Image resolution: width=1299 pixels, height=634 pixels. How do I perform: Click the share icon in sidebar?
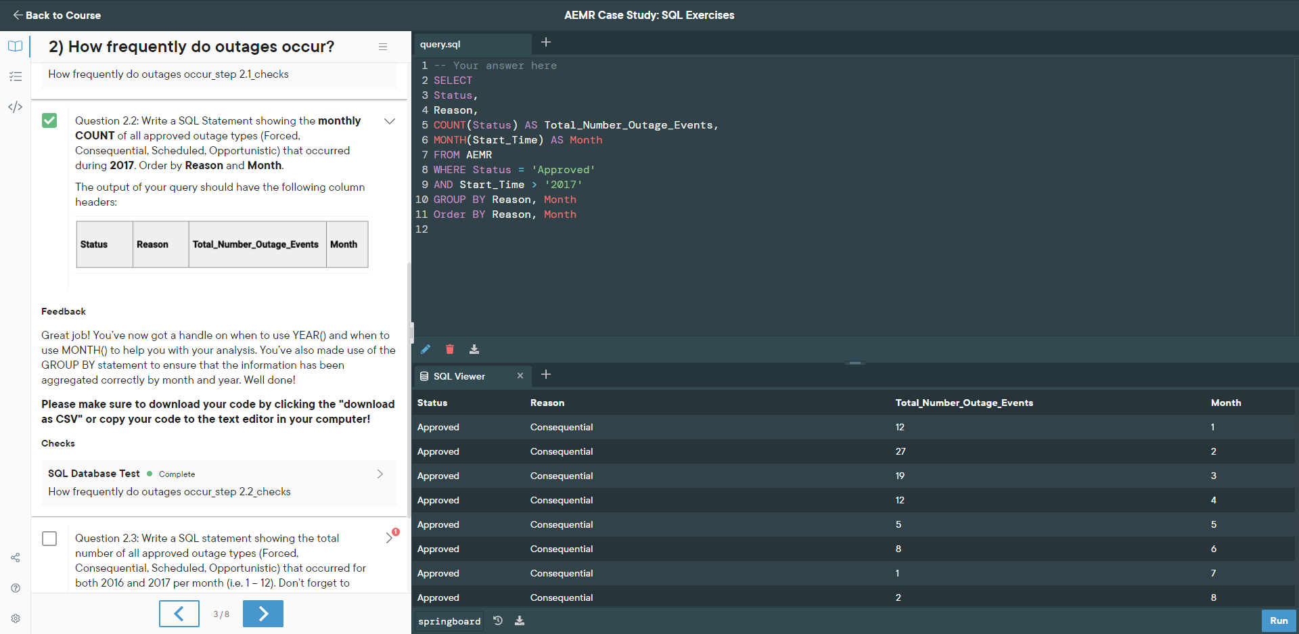coord(15,558)
